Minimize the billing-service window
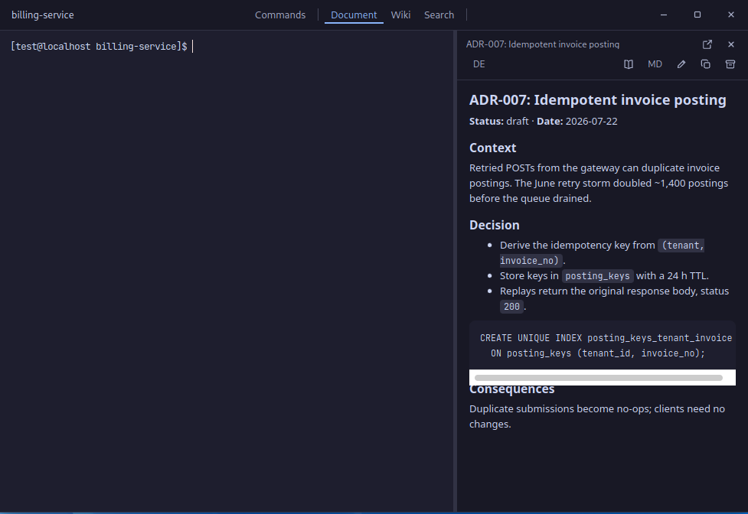The width and height of the screenshot is (748, 514). (x=664, y=15)
